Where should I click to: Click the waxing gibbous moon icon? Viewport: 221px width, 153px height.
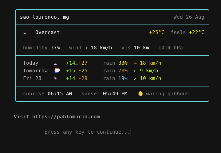tap(140, 94)
